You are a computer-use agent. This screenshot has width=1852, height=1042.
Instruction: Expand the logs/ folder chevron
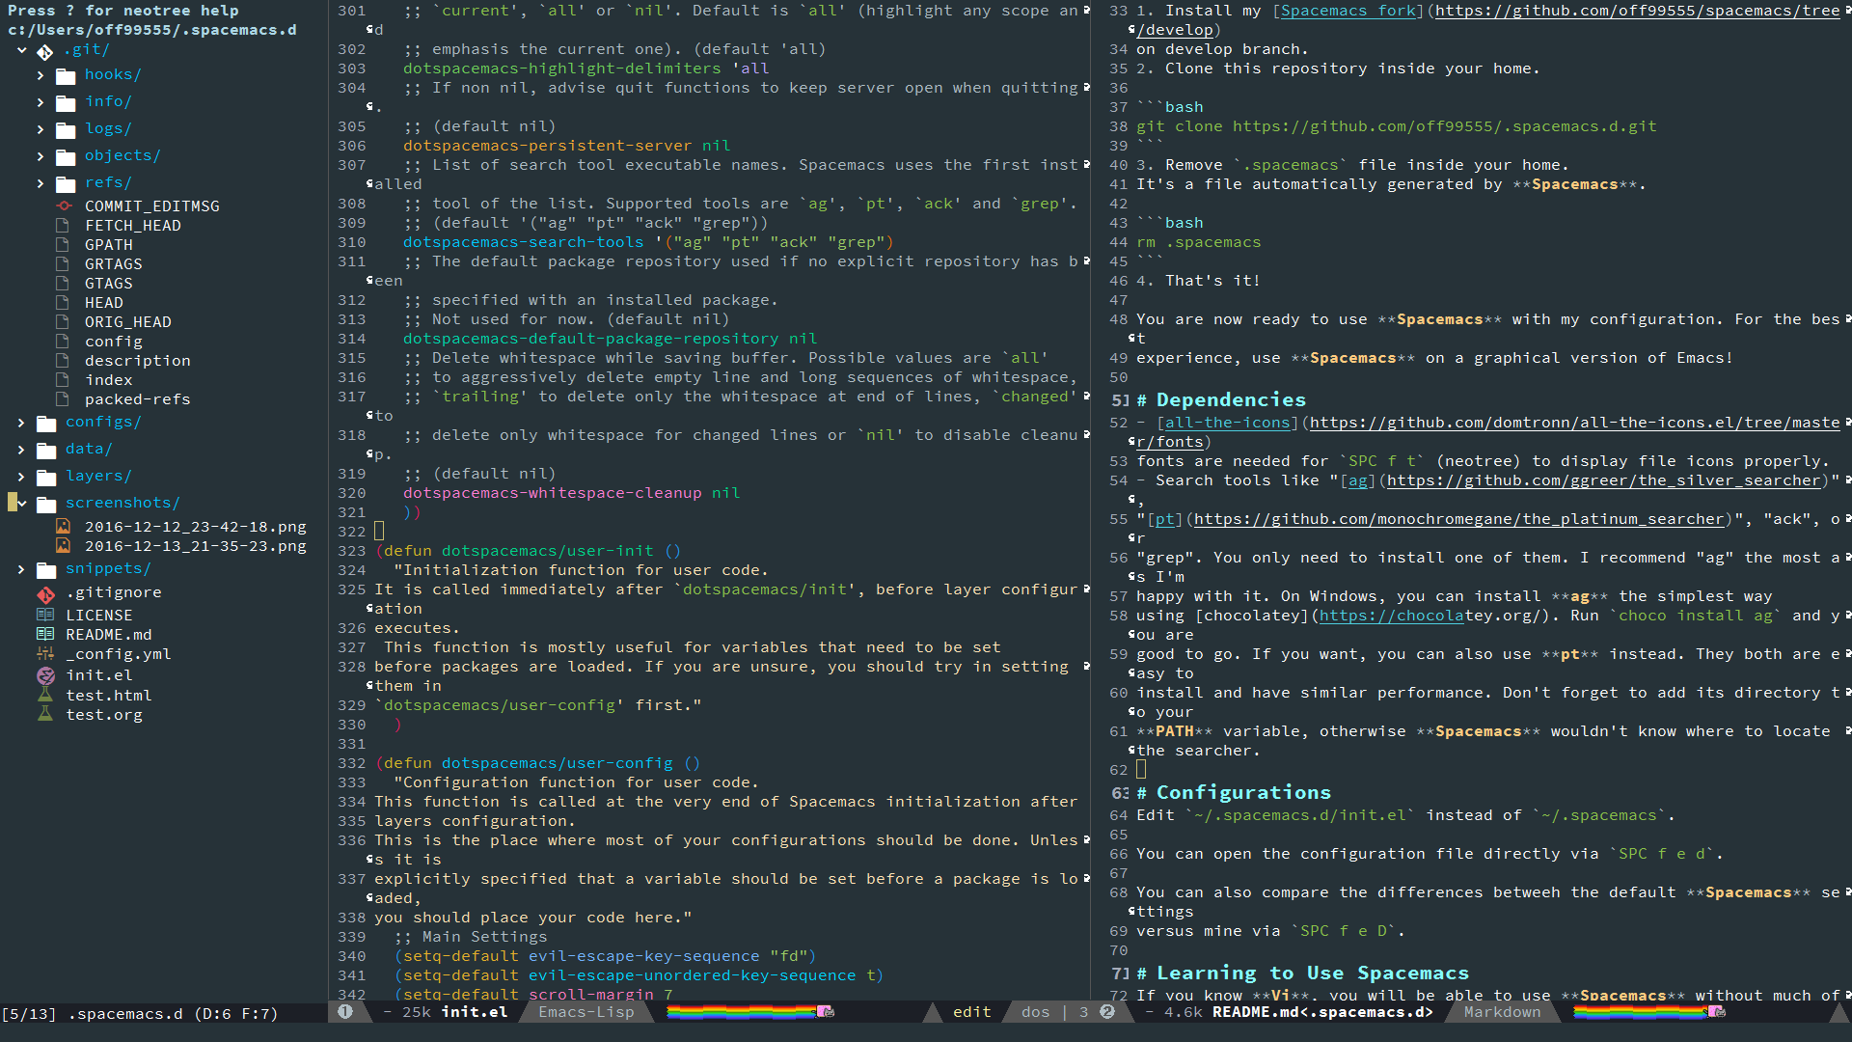click(x=41, y=129)
